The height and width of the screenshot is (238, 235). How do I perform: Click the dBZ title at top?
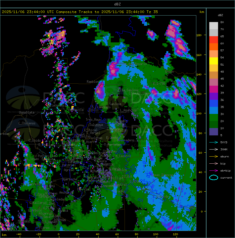tap(117, 4)
